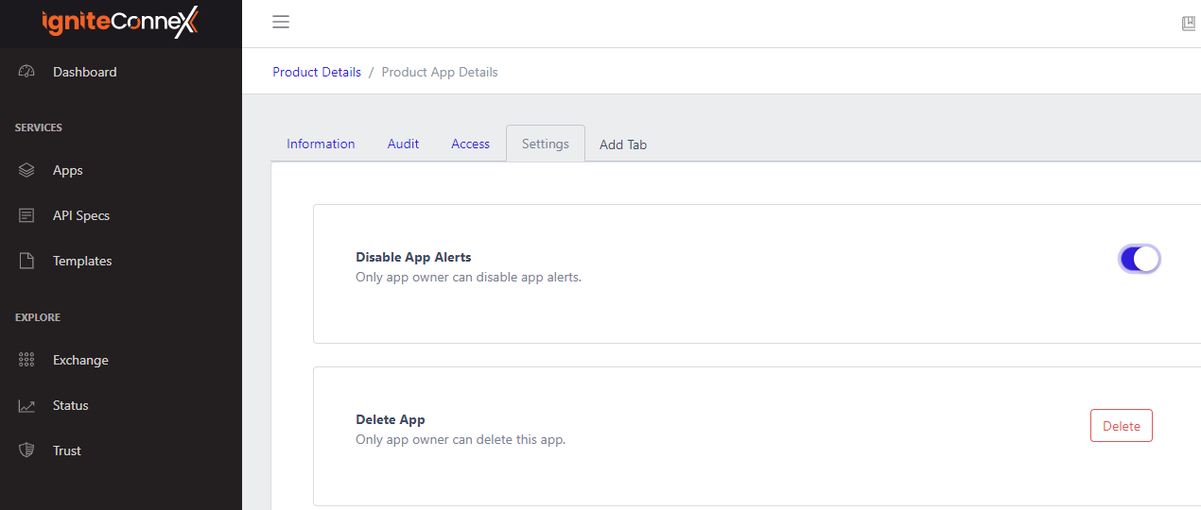Viewport: 1201px width, 510px height.
Task: Click the igniteConneX logo
Action: (120, 23)
